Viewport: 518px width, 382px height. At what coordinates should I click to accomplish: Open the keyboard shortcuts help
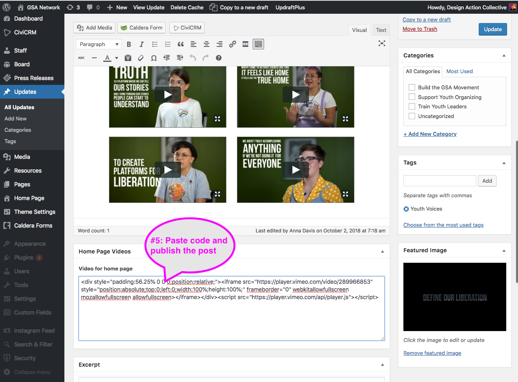coord(219,58)
